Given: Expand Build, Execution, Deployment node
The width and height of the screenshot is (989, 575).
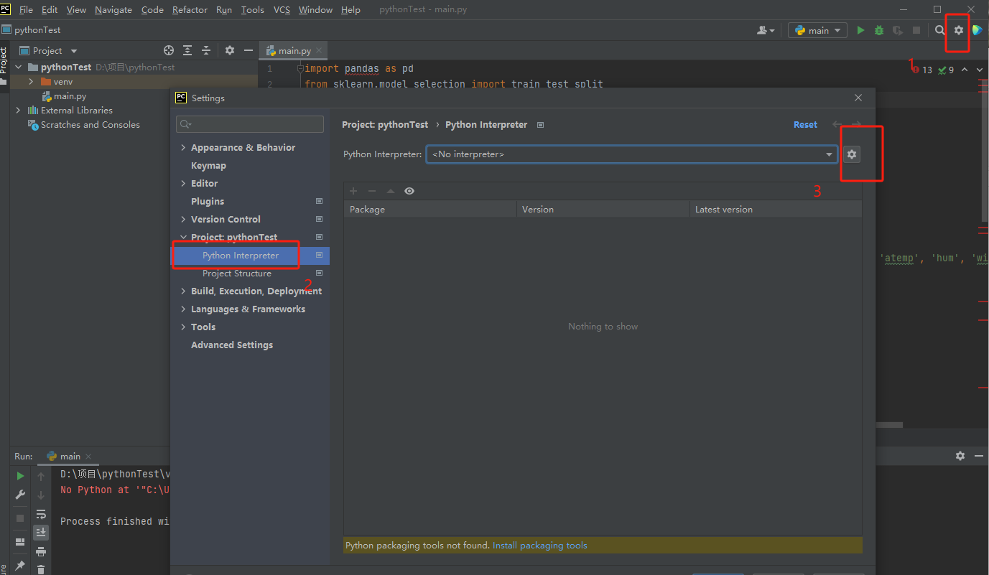Looking at the screenshot, I should click(184, 291).
